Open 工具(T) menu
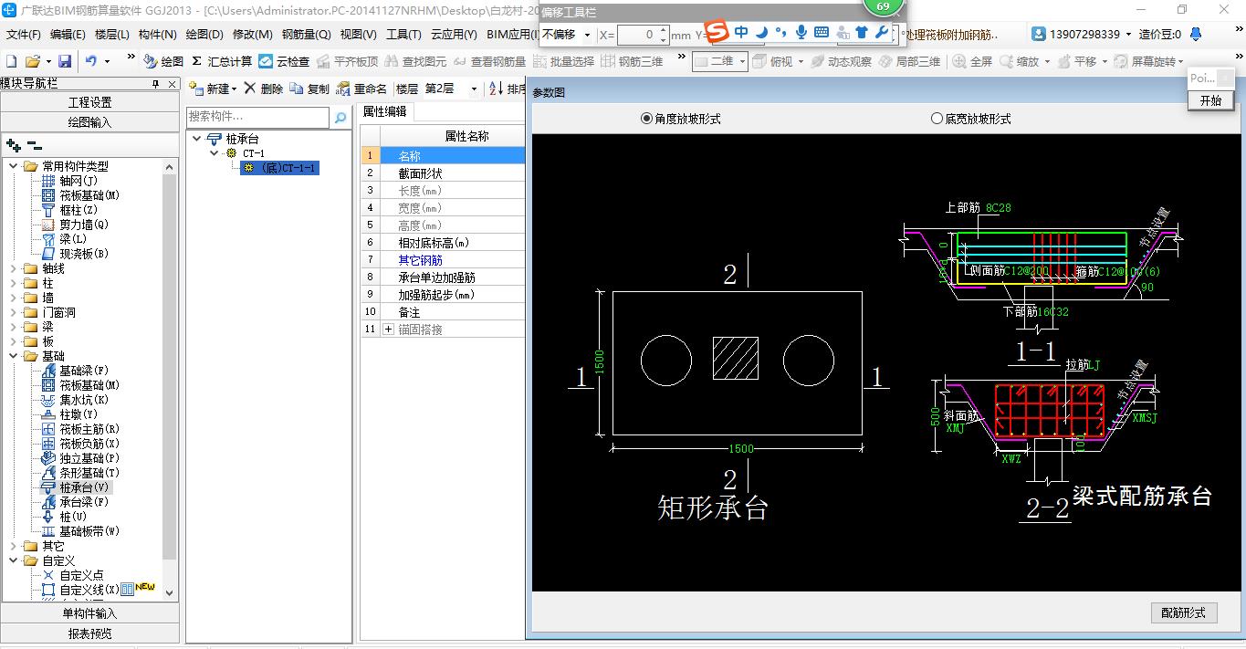 (x=403, y=35)
